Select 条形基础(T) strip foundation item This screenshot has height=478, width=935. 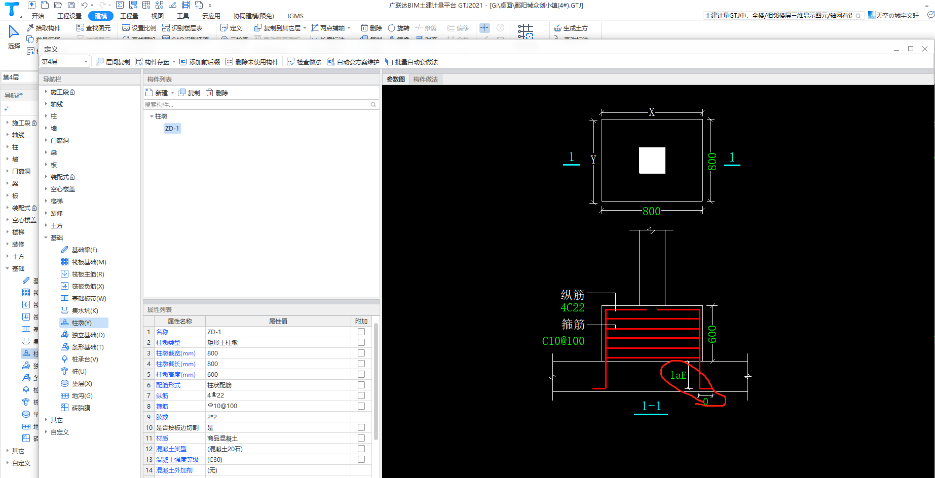coord(82,347)
